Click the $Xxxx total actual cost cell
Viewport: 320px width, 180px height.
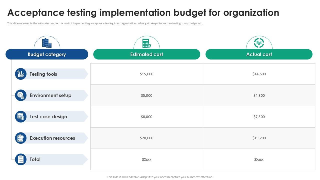[259, 159]
